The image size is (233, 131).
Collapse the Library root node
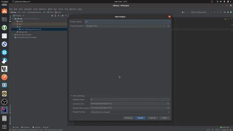click(13, 19)
